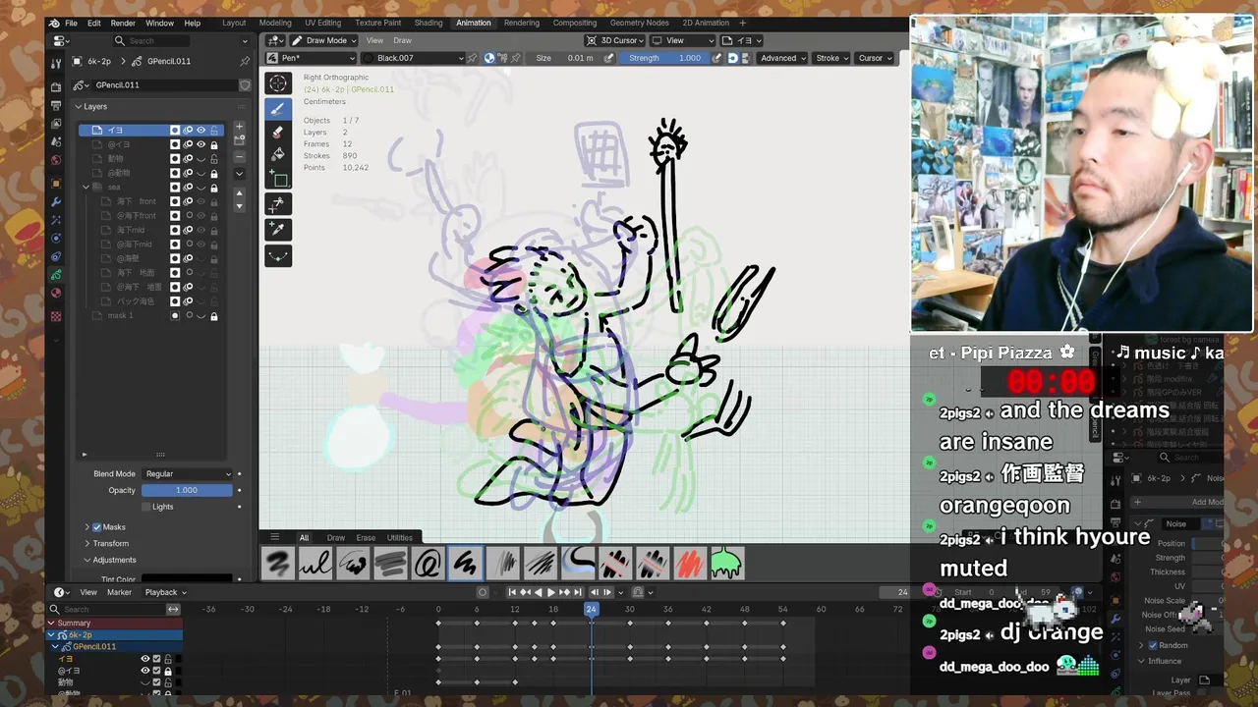
Task: Choose the green dripping brush asset
Action: (726, 564)
